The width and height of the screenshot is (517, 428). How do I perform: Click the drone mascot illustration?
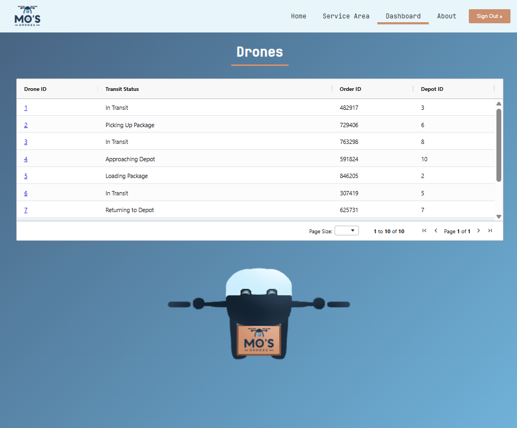[259, 313]
